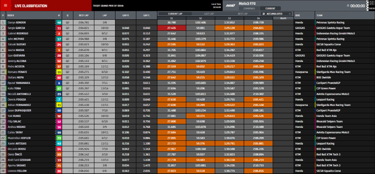The width and height of the screenshot is (375, 174).
Task: Click the Km/h column header
Action: [x=283, y=18]
